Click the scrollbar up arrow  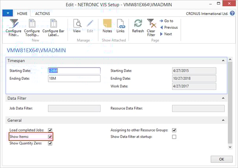coord(230,60)
